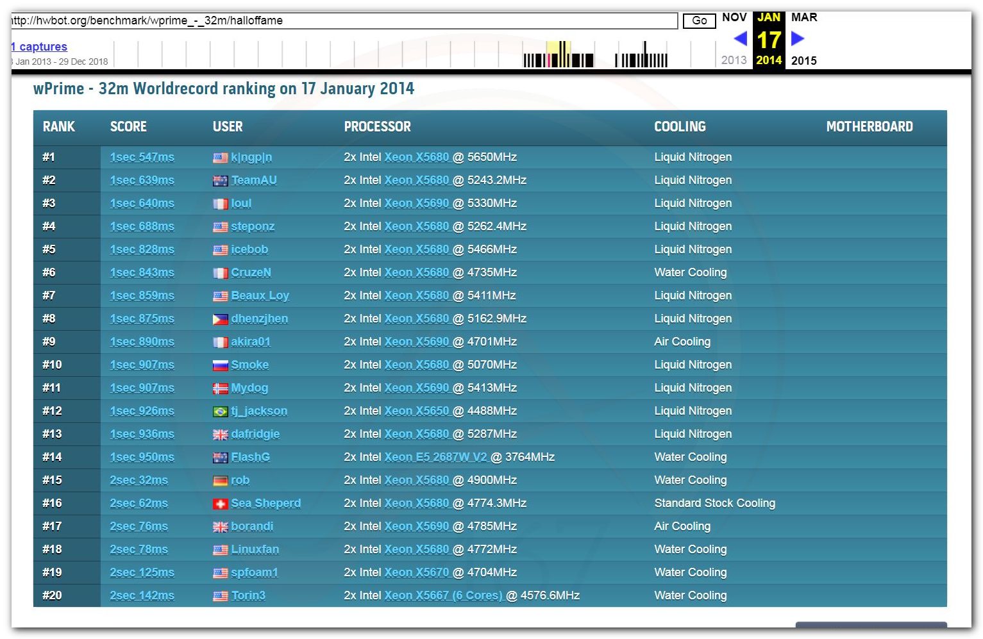The height and width of the screenshot is (639, 983).
Task: Click the COOLING column header
Action: point(680,127)
